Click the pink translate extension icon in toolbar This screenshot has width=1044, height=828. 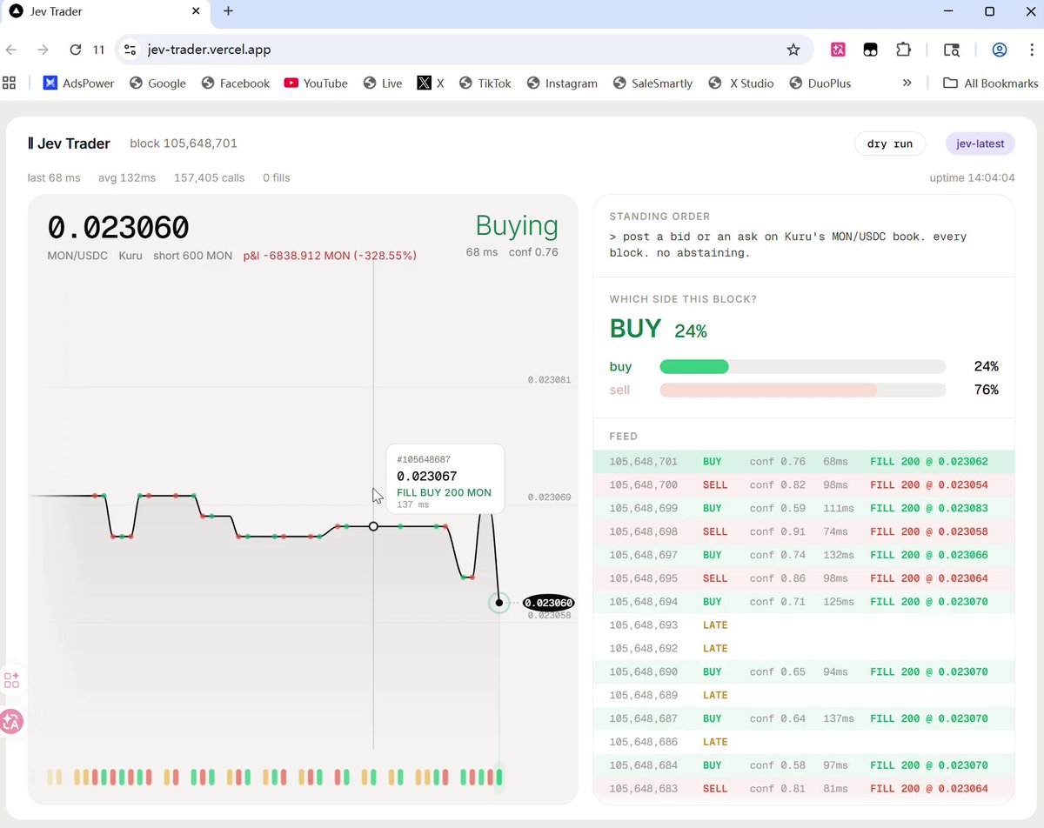click(x=839, y=50)
